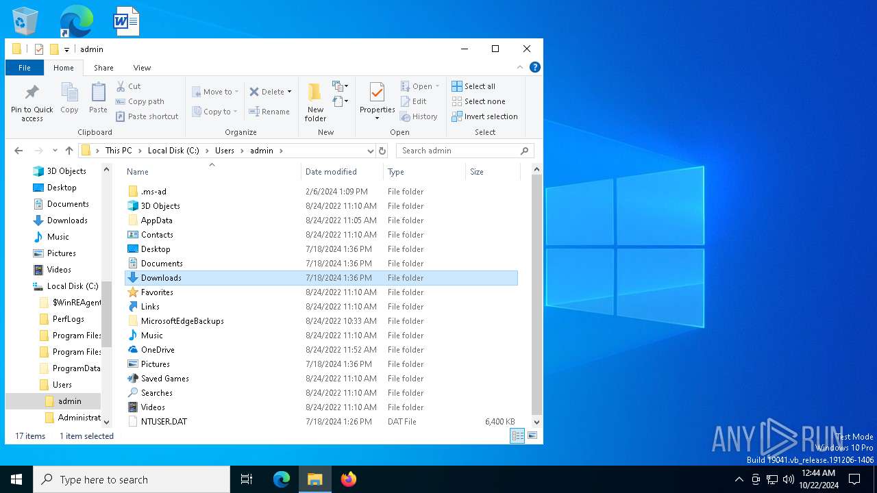Click Invert selection button

484,116
